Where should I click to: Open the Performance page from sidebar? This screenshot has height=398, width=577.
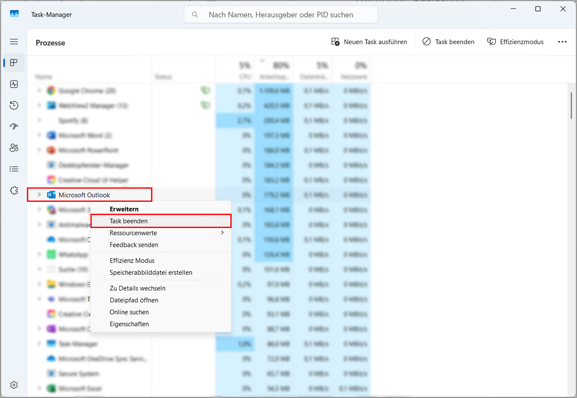[x=14, y=84]
